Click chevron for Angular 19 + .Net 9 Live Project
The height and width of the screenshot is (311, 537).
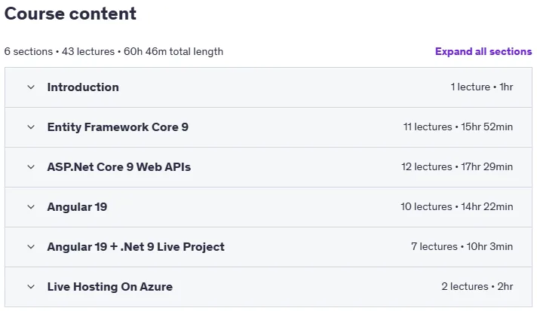31,247
